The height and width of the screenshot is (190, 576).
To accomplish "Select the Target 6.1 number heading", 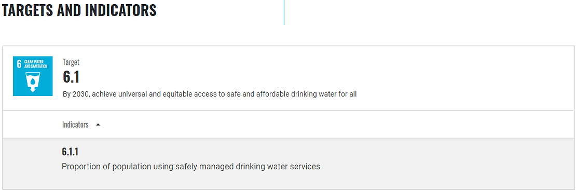I will pos(71,77).
